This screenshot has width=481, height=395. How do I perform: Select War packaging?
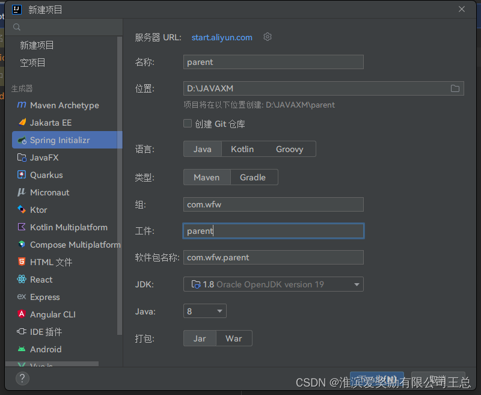tap(234, 338)
